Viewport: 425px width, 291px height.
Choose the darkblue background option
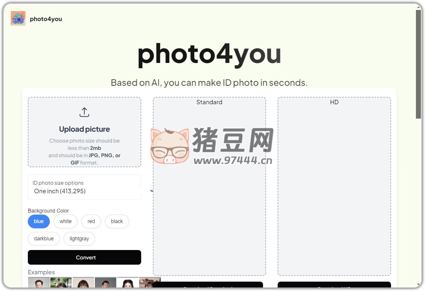coord(44,239)
